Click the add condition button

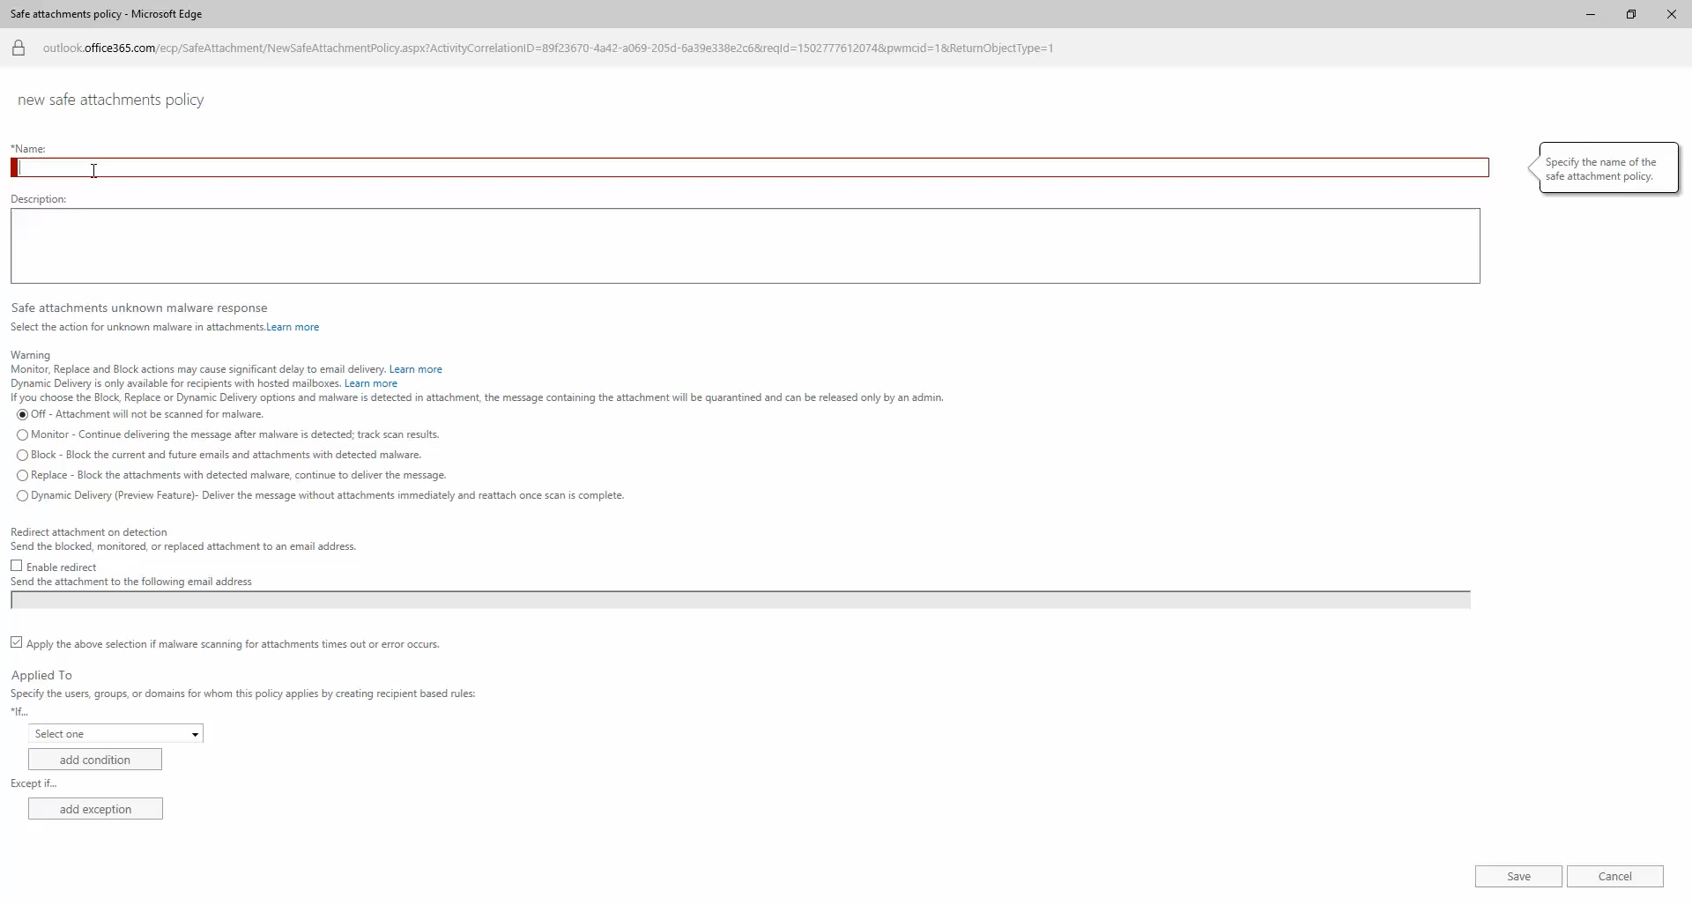point(95,760)
